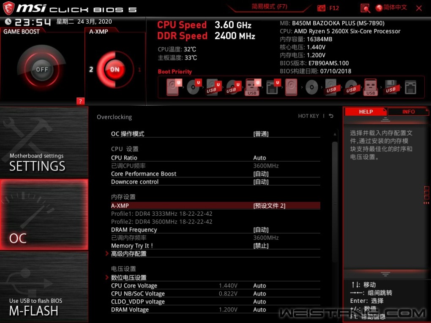Toggle the GAME BOOST OFF knob
The width and height of the screenshot is (431, 323).
coord(42,69)
